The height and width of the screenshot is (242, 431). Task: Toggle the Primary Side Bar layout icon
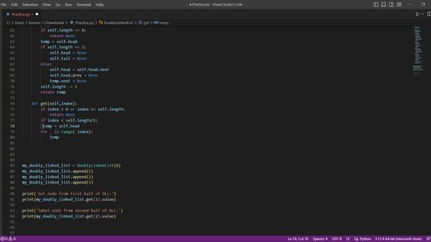coord(376,5)
